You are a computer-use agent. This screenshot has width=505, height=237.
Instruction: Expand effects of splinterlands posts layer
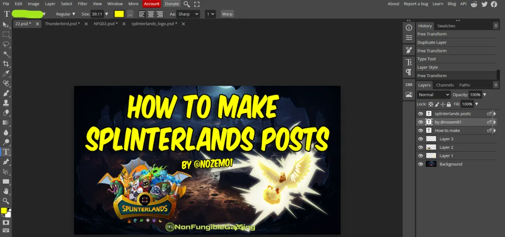(x=495, y=114)
